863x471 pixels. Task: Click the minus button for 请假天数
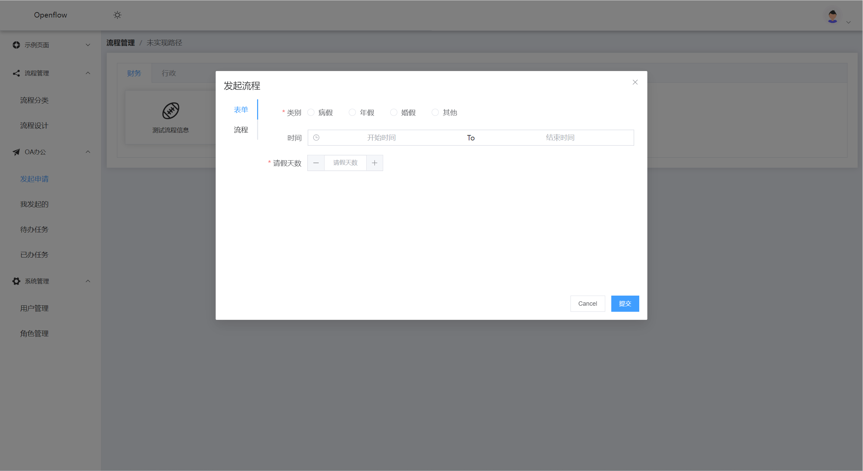316,163
